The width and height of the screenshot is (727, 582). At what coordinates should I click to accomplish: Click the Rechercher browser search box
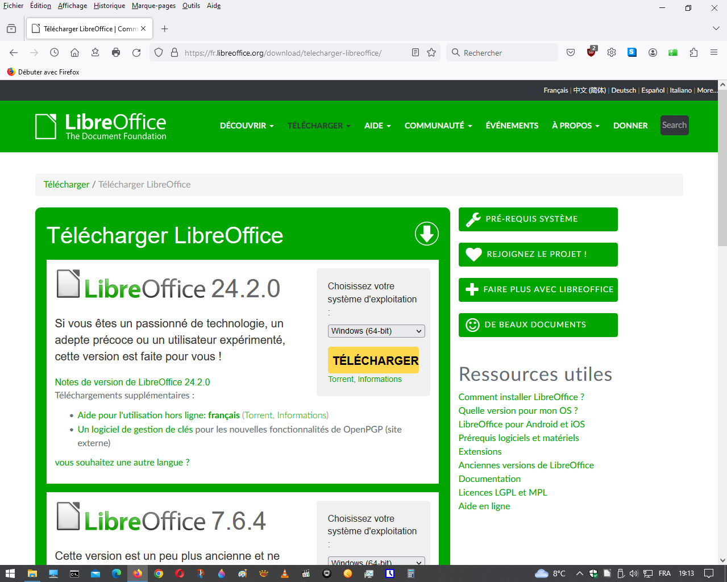click(502, 52)
